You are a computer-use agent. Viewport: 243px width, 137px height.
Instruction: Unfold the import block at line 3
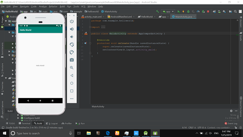coord(90,27)
